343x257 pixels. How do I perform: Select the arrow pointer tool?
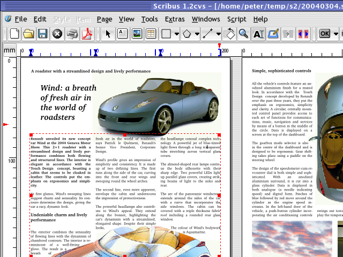[x=108, y=34]
